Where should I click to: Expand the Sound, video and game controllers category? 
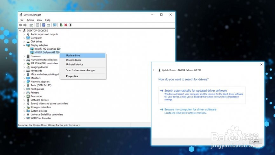pyautogui.click(x=24, y=104)
